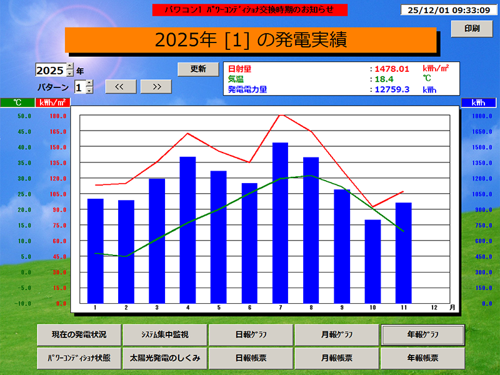Increment the year using the up arrow
Screen dimensions: 500x375
(x=69, y=66)
